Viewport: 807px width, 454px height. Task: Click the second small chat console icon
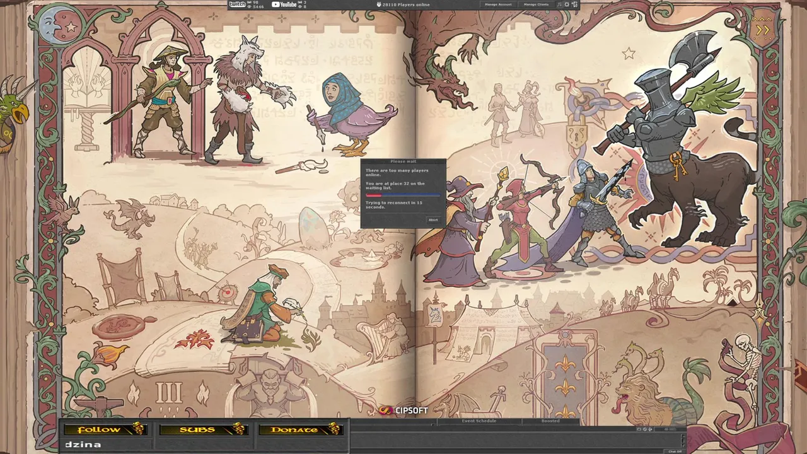tap(645, 429)
